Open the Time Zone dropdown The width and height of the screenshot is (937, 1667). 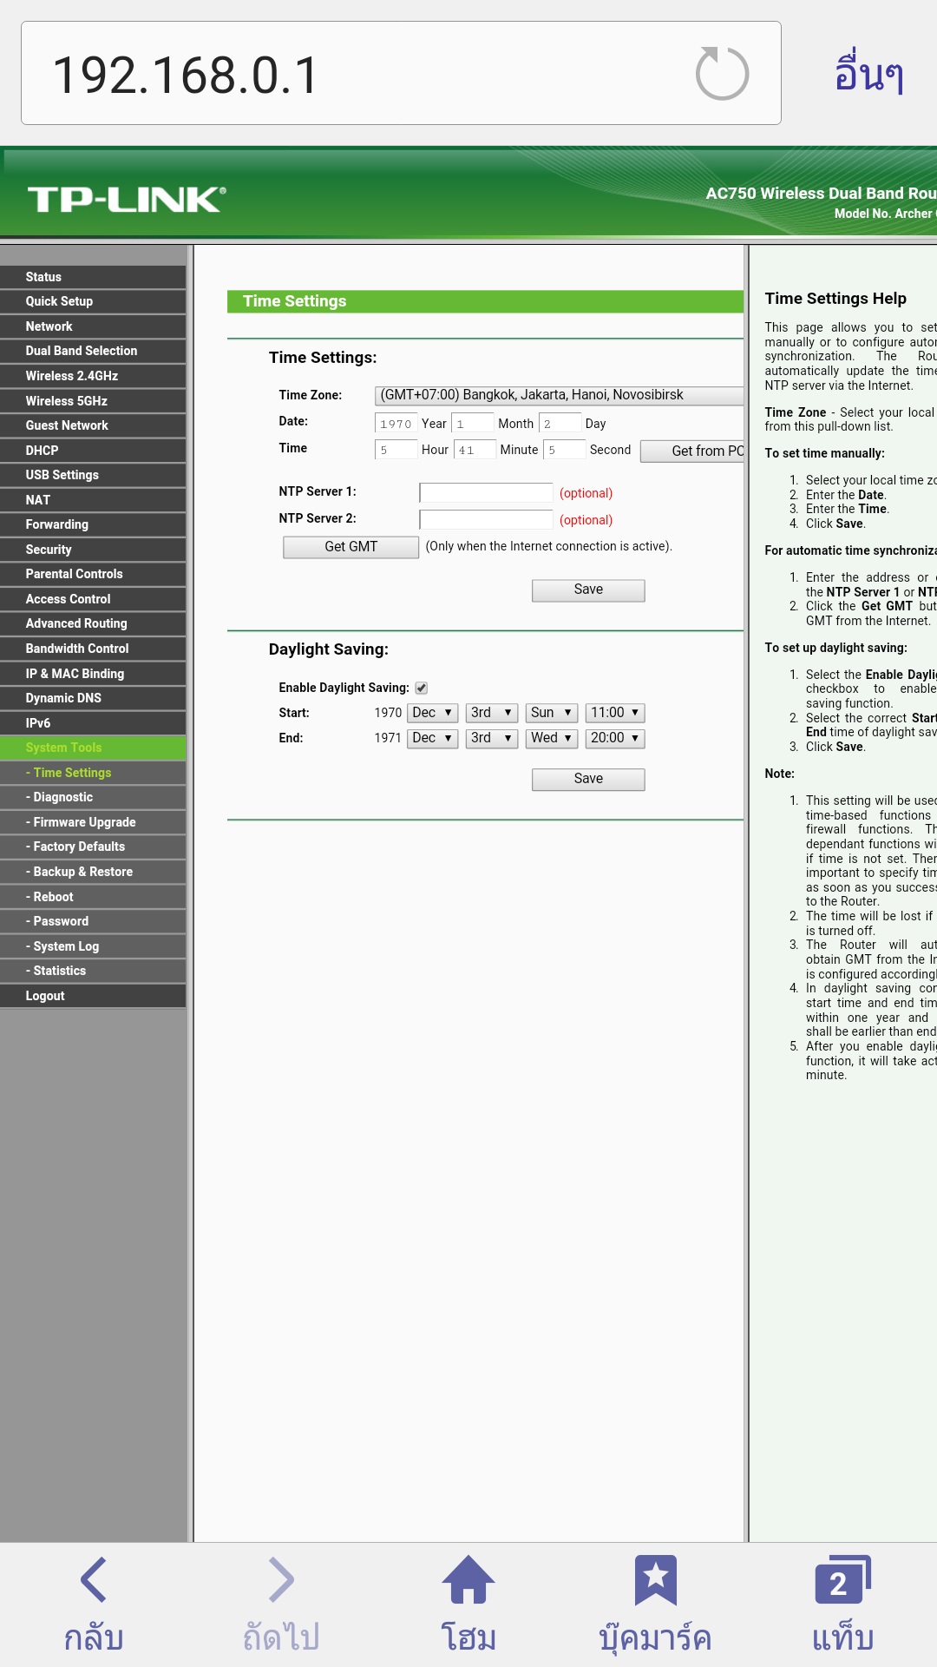tap(560, 395)
